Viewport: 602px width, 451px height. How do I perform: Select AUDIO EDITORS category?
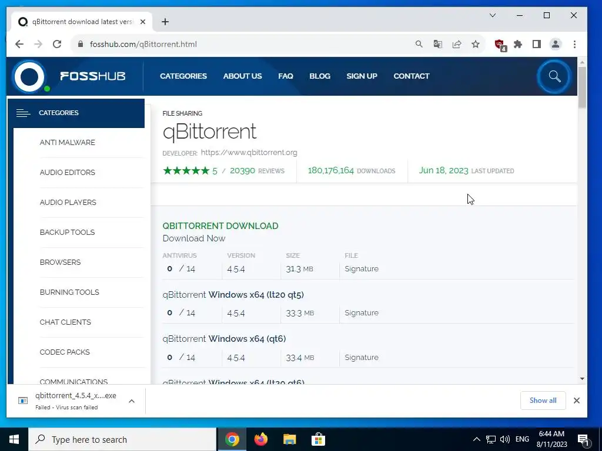click(x=67, y=172)
